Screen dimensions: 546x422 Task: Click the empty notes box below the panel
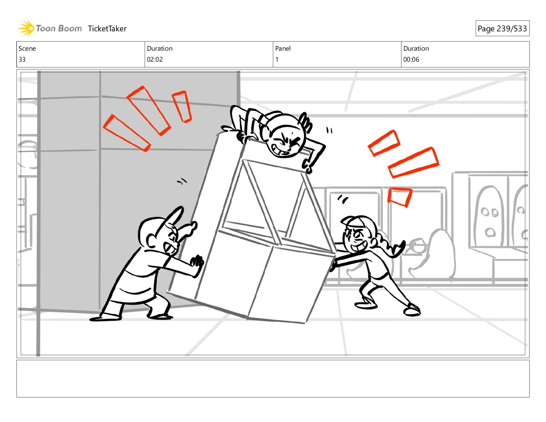273,379
